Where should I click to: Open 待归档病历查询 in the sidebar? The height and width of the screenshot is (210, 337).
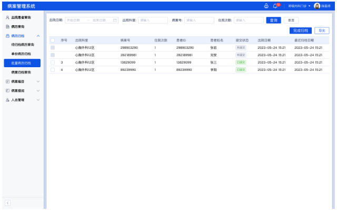tap(23, 45)
